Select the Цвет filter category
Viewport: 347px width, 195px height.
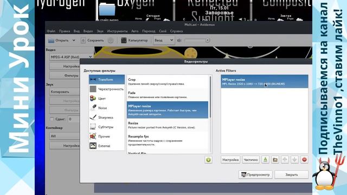[107, 99]
